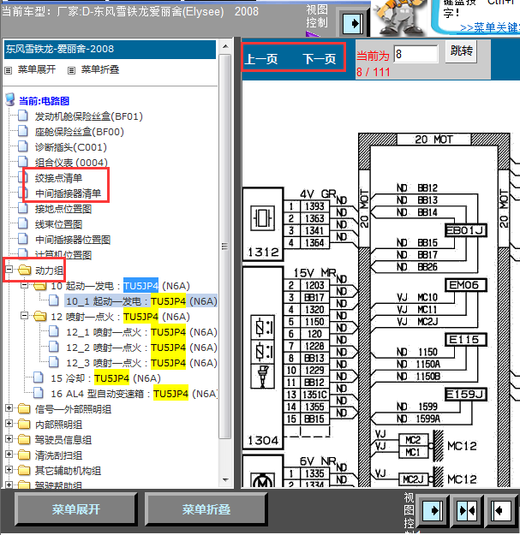The height and width of the screenshot is (535, 520).
Task: Click component 1312 in wiring diagram
Action: pyautogui.click(x=263, y=223)
